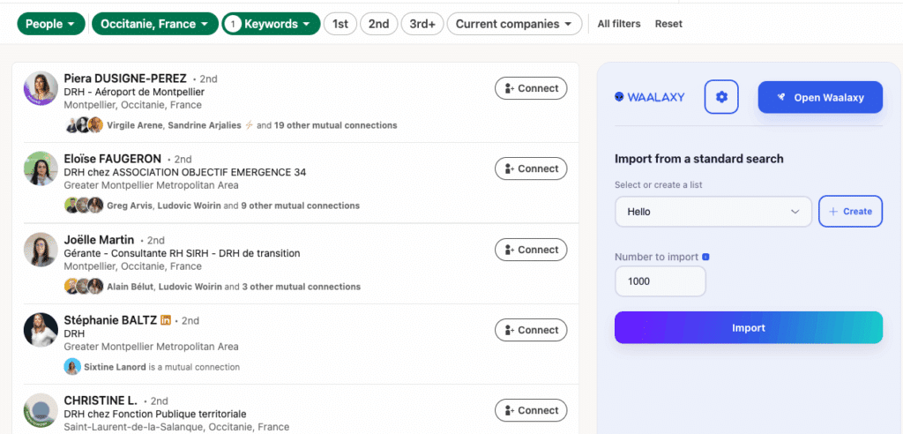Toggle the 2nd connections filter
The height and width of the screenshot is (434, 903).
378,24
